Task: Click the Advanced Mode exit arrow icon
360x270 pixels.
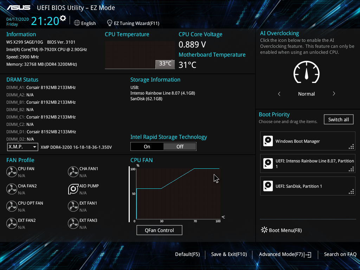Action: coord(308,255)
